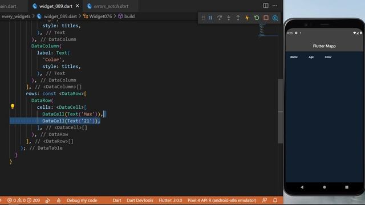
Task: Click the flame icon in the status bar
Action: point(59,200)
